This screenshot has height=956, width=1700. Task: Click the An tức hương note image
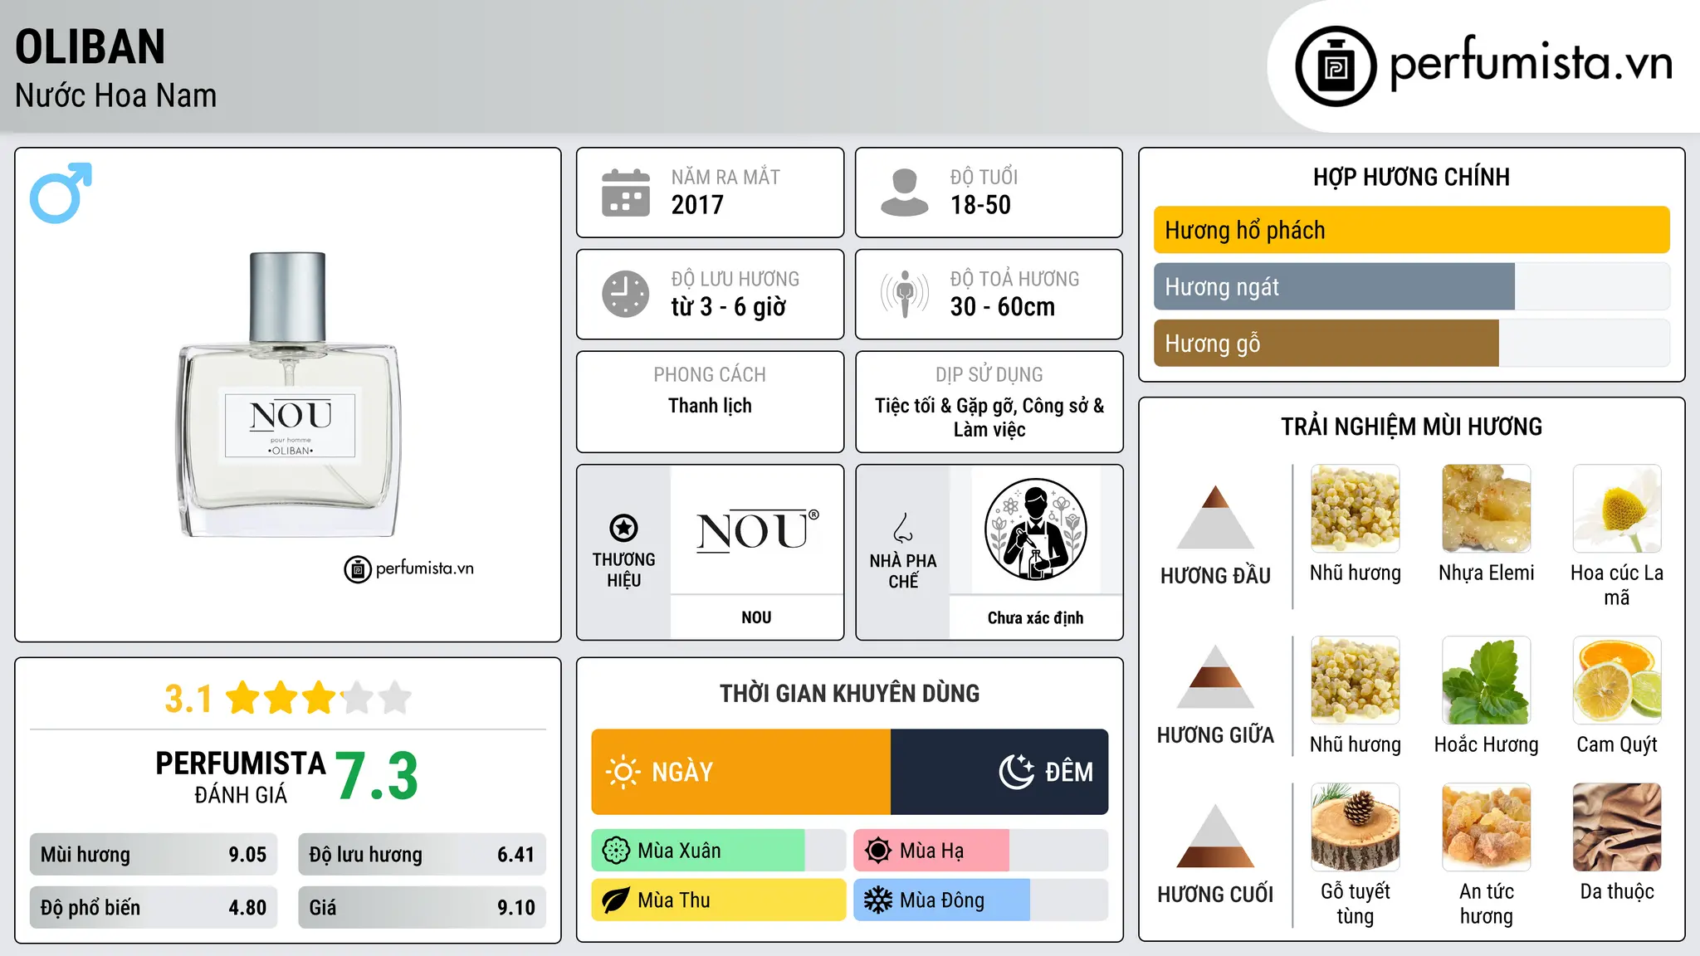(x=1486, y=827)
